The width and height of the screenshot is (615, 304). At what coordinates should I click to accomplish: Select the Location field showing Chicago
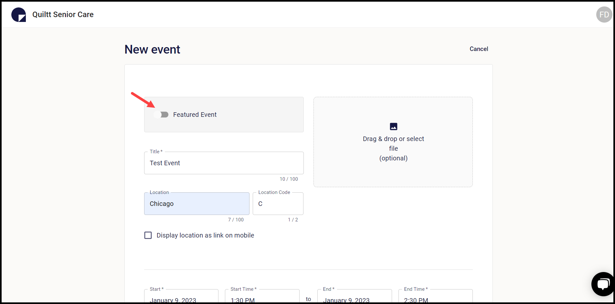[196, 204]
